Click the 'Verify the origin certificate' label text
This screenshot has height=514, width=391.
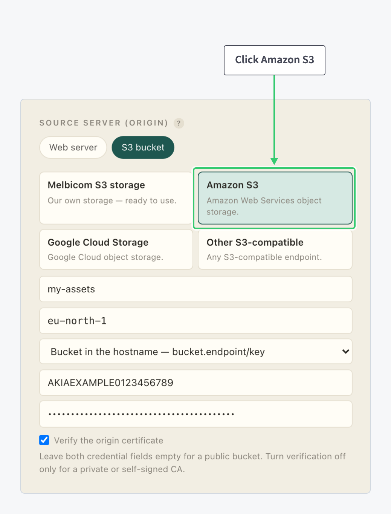pos(108,441)
